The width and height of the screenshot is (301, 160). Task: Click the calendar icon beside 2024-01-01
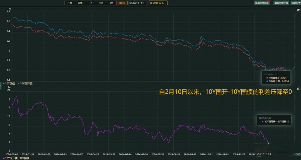point(130,3)
